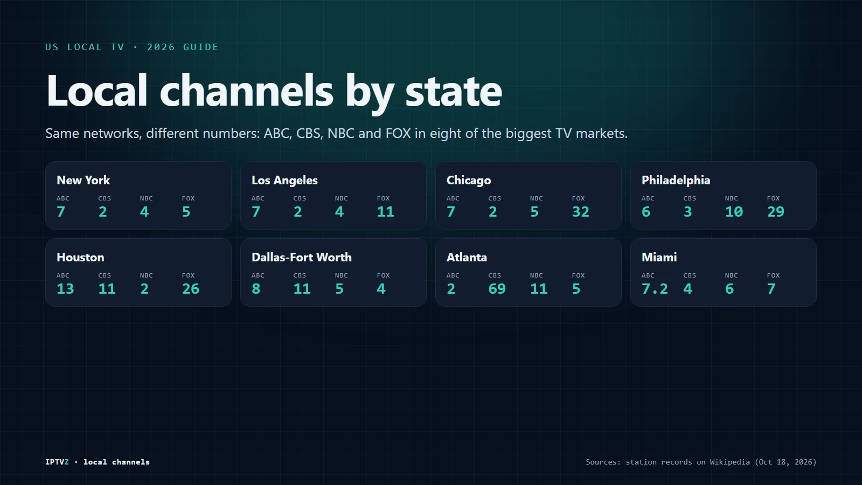The image size is (862, 485).
Task: Click Dallas-Fort Worth's ABC channel value 8
Action: pyautogui.click(x=256, y=289)
